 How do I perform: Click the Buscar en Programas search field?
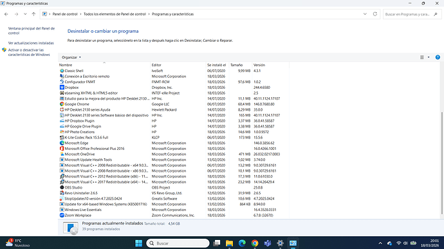click(412, 14)
